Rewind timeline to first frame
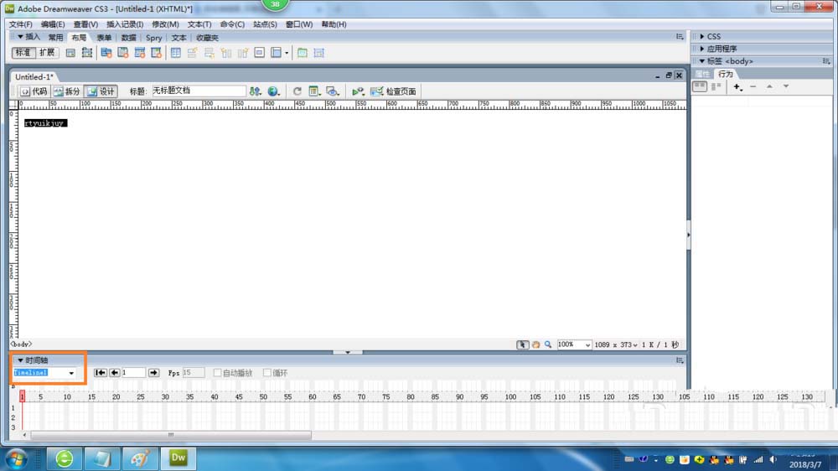838x471 pixels. (x=100, y=373)
